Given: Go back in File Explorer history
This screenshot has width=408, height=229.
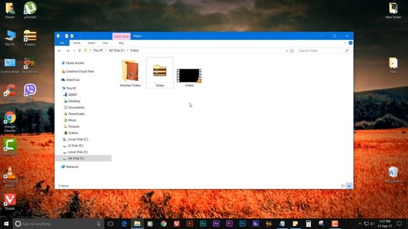Looking at the screenshot, I should point(59,51).
